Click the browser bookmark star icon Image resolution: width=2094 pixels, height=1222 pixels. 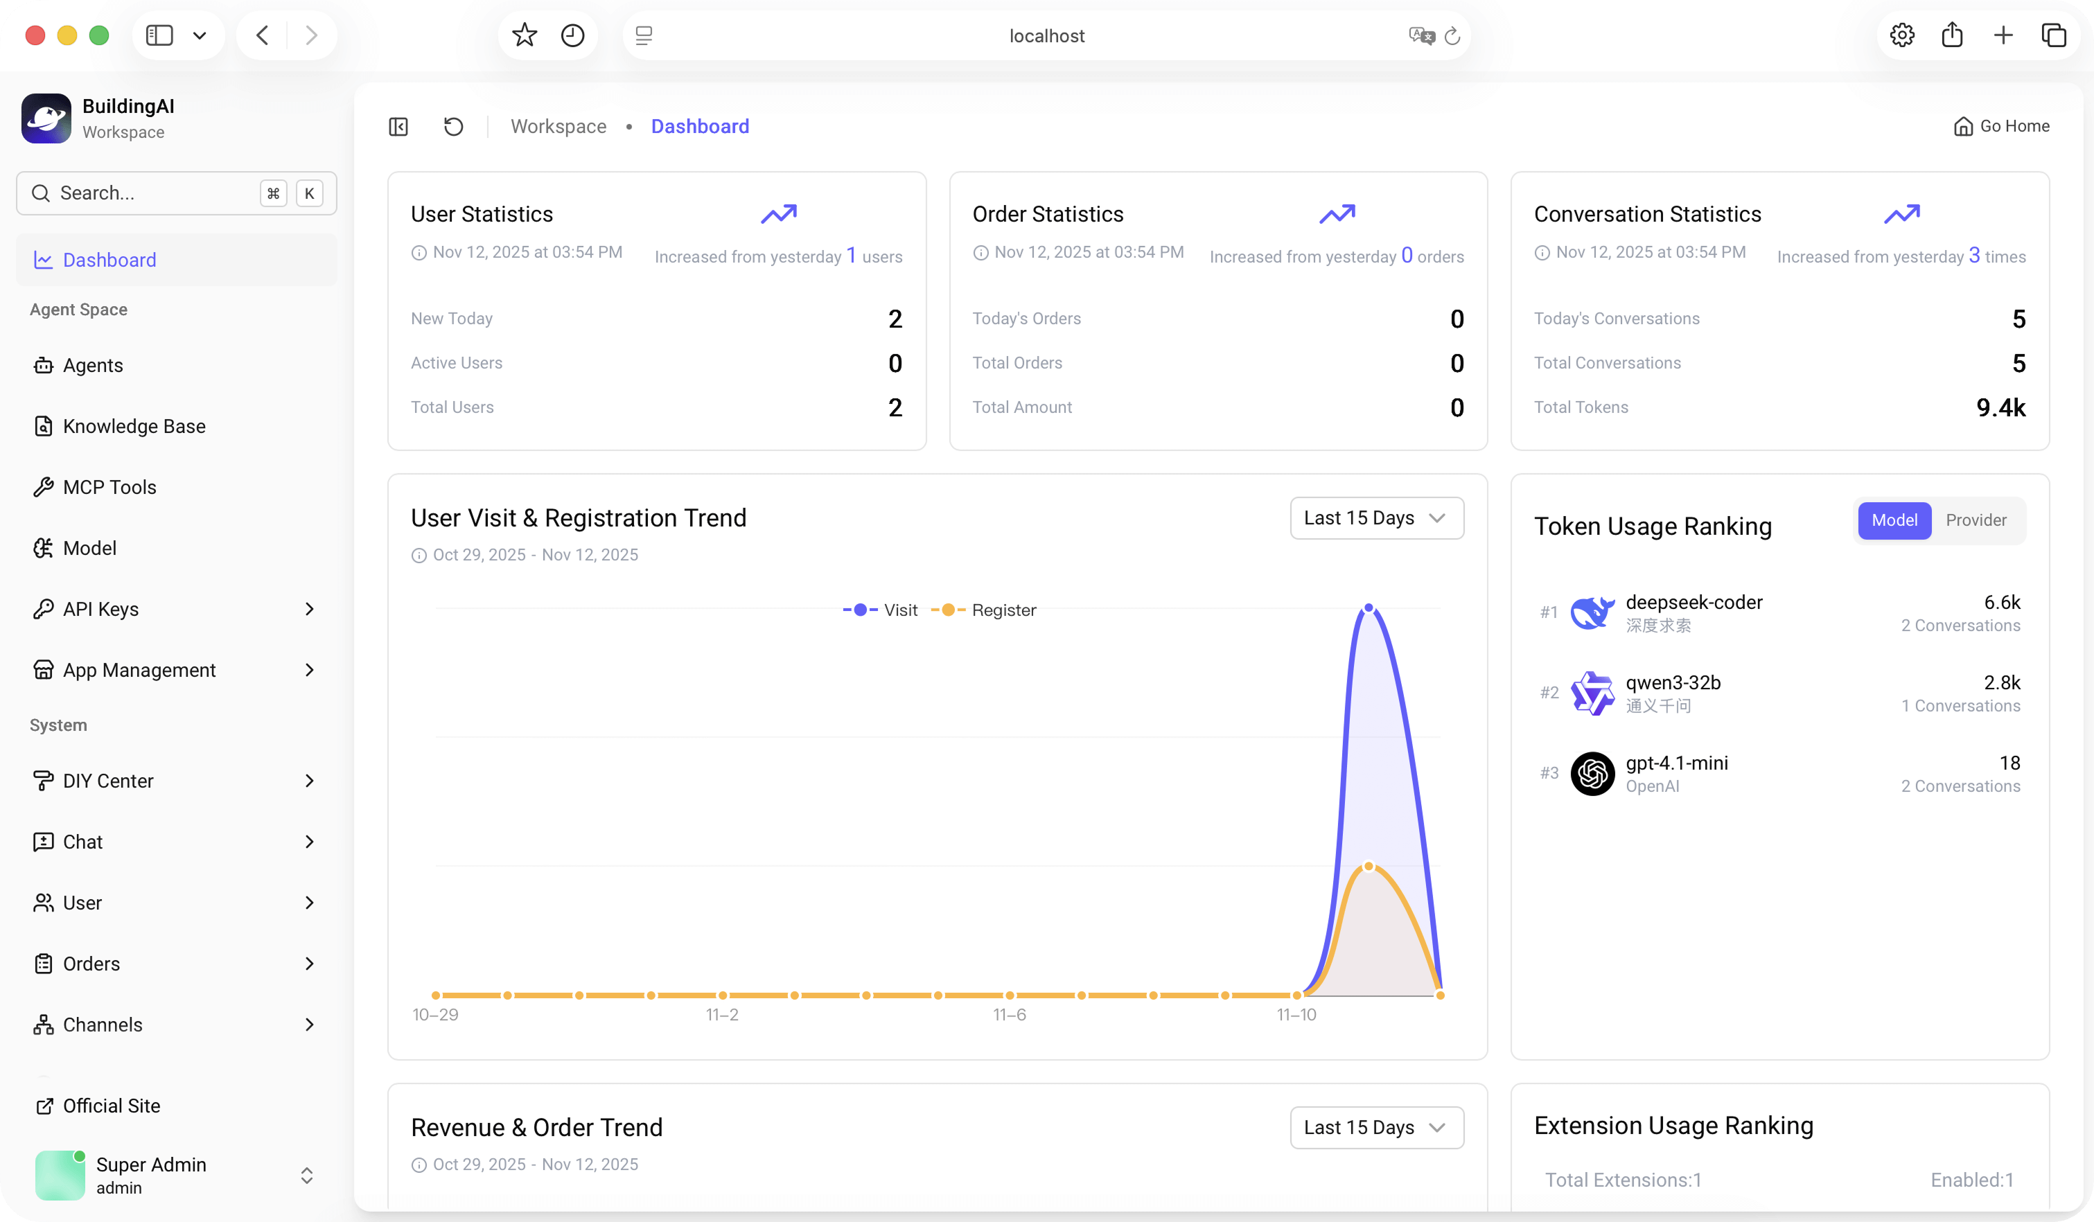pyautogui.click(x=525, y=36)
